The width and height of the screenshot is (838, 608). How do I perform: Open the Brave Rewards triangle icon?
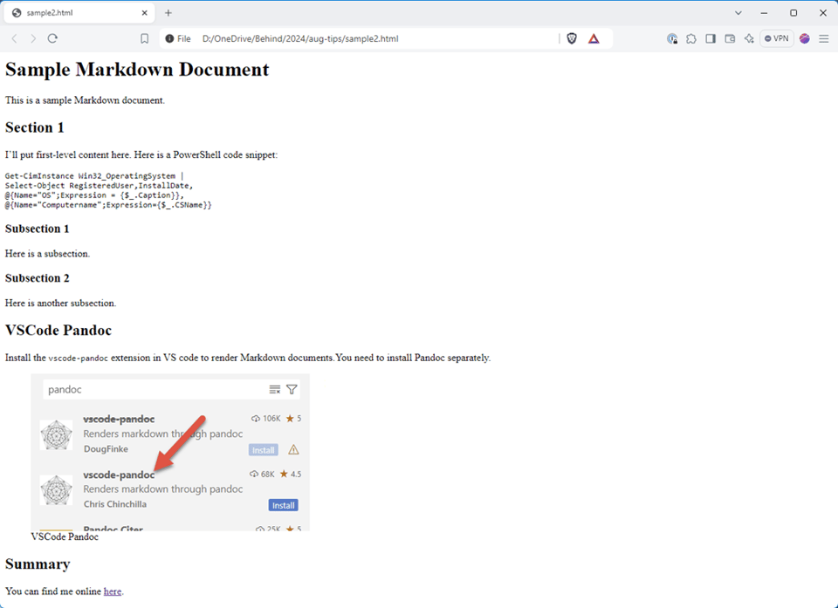[594, 38]
